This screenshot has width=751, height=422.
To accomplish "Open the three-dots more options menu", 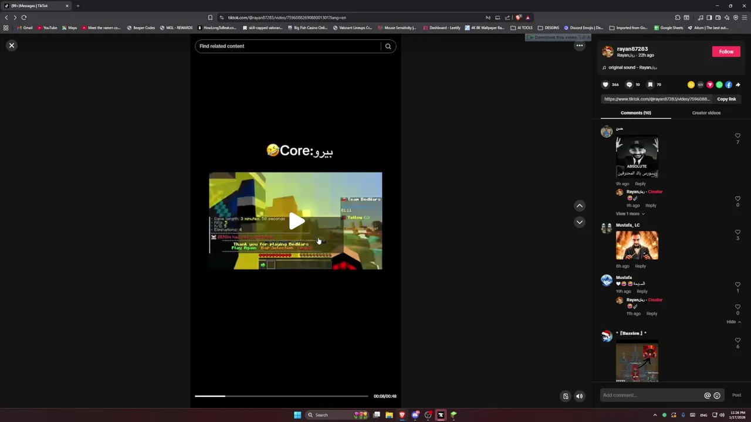I will [579, 46].
